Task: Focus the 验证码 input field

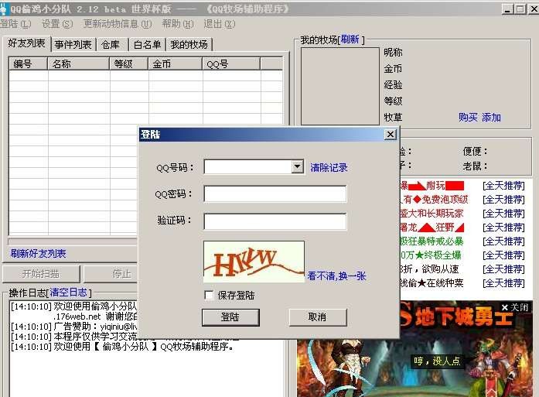Action: [275, 221]
